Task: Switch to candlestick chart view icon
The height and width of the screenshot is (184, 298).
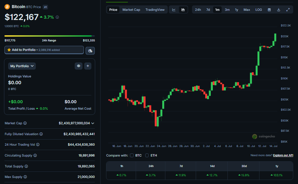Action: pyautogui.click(x=183, y=10)
